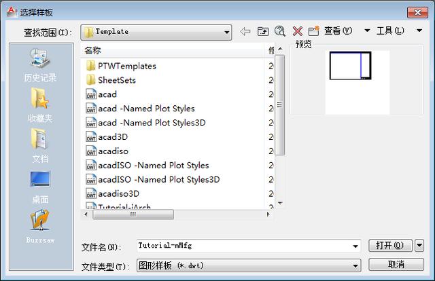Expand the open button options arrow
This screenshot has height=281, width=435.
tap(419, 246)
